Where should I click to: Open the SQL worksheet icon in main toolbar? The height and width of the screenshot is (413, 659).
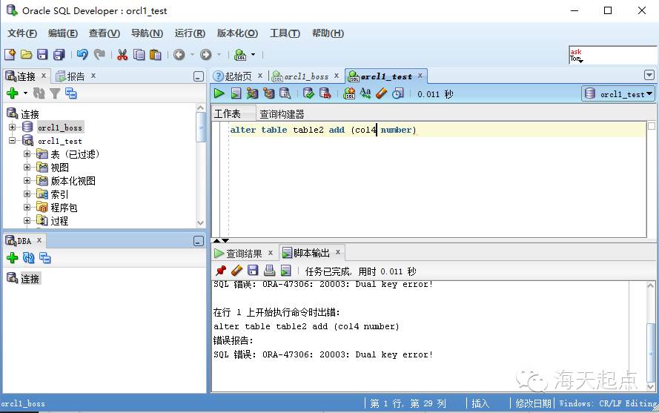(x=240, y=54)
